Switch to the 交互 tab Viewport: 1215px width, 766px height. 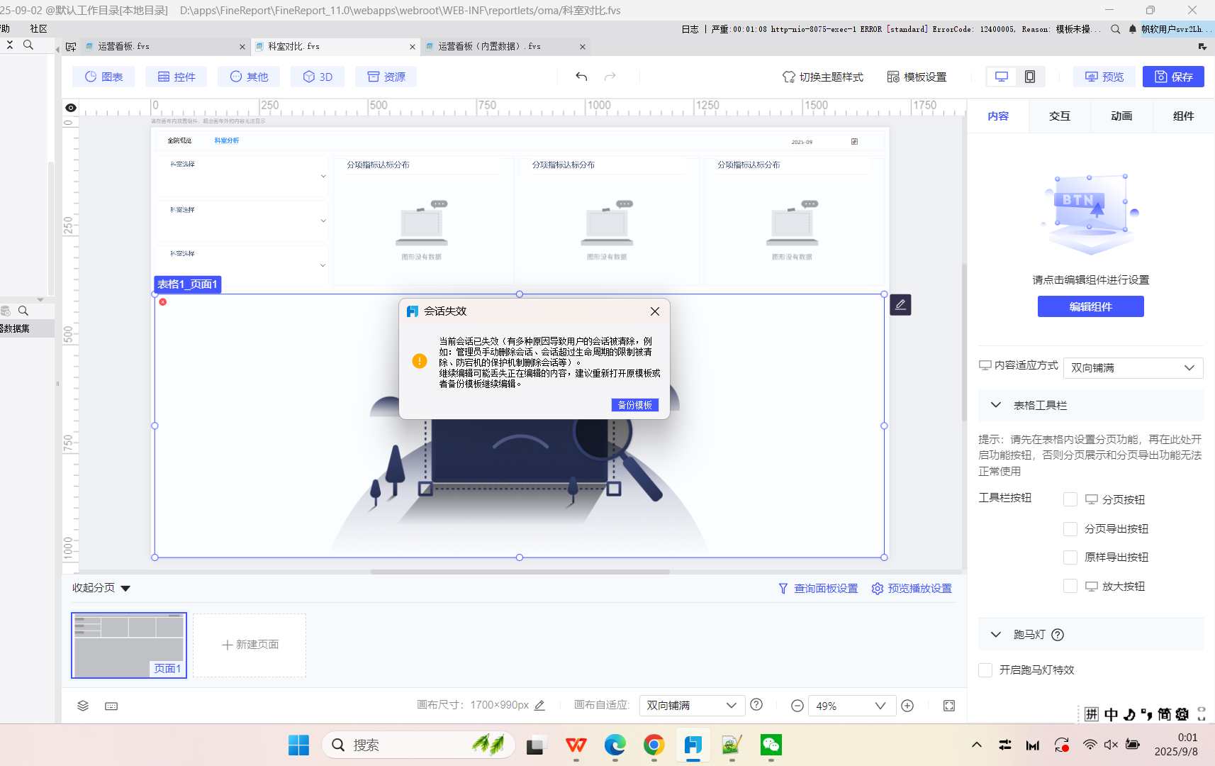click(1060, 116)
